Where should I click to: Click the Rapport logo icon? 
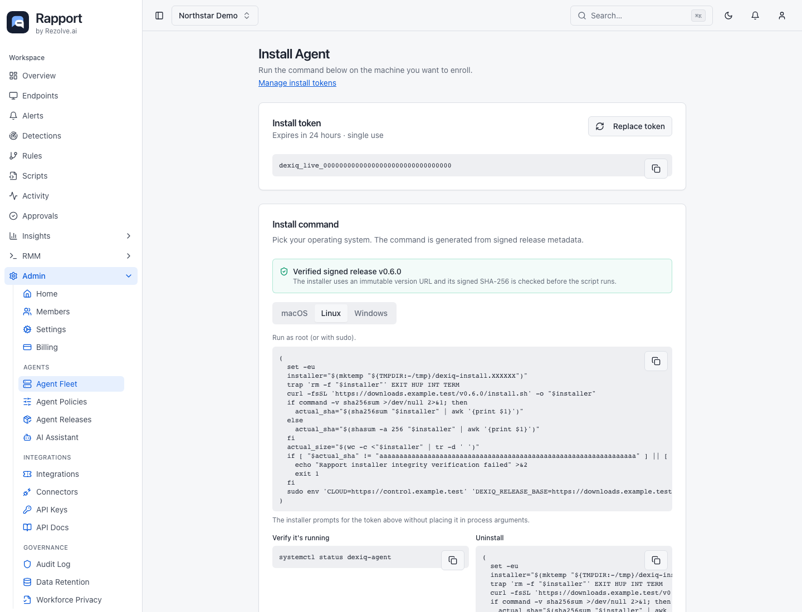click(x=18, y=22)
